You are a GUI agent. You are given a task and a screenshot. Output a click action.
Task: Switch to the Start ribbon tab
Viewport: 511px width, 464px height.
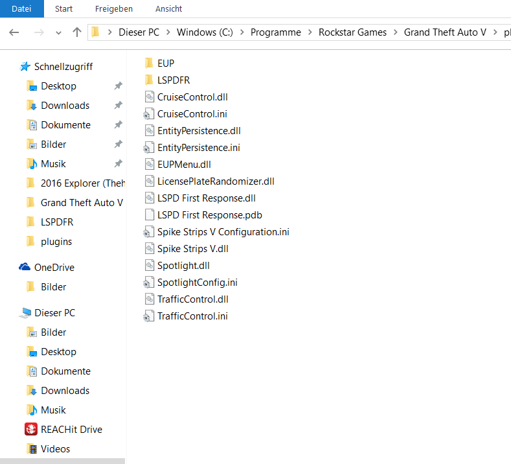pyautogui.click(x=63, y=9)
